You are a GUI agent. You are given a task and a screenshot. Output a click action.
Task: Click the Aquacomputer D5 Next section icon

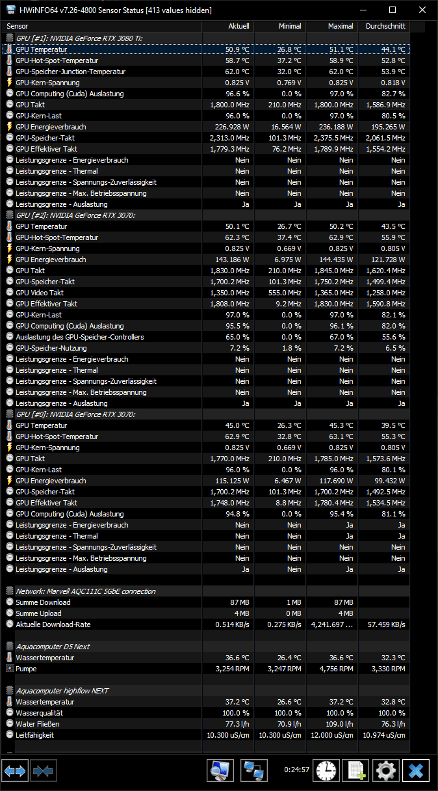10,647
